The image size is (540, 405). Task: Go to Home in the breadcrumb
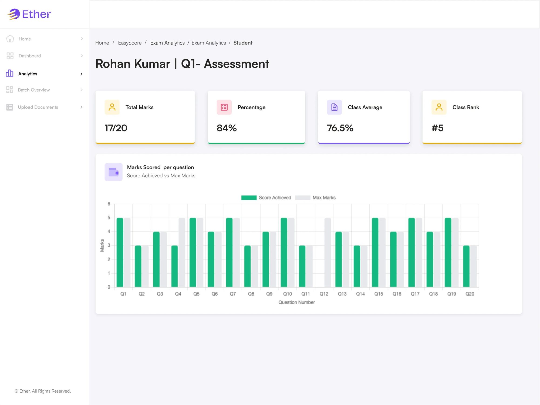click(102, 43)
